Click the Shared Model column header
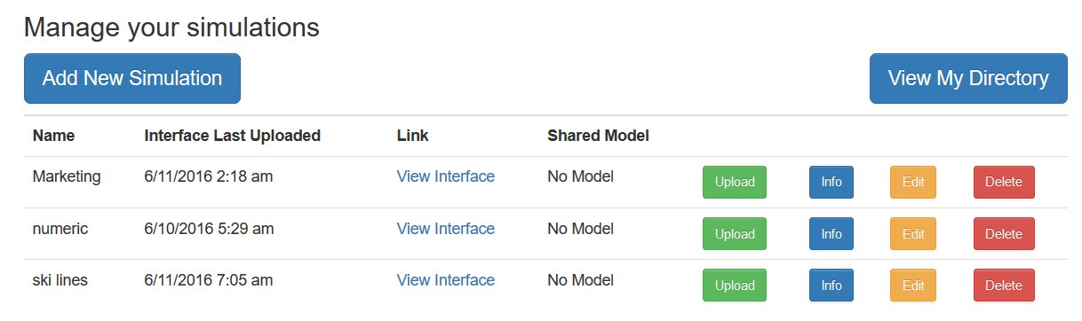 click(599, 136)
